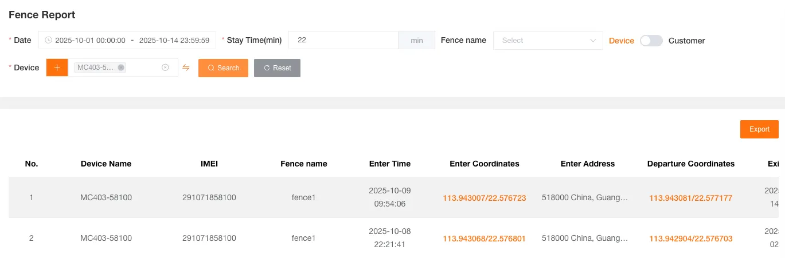Clear all selected devices with circle-x icon
This screenshot has height=258, width=785.
pos(165,68)
